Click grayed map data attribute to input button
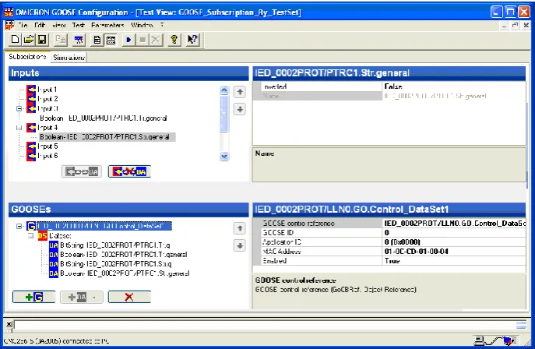This screenshot has width=535, height=349. [x=82, y=171]
